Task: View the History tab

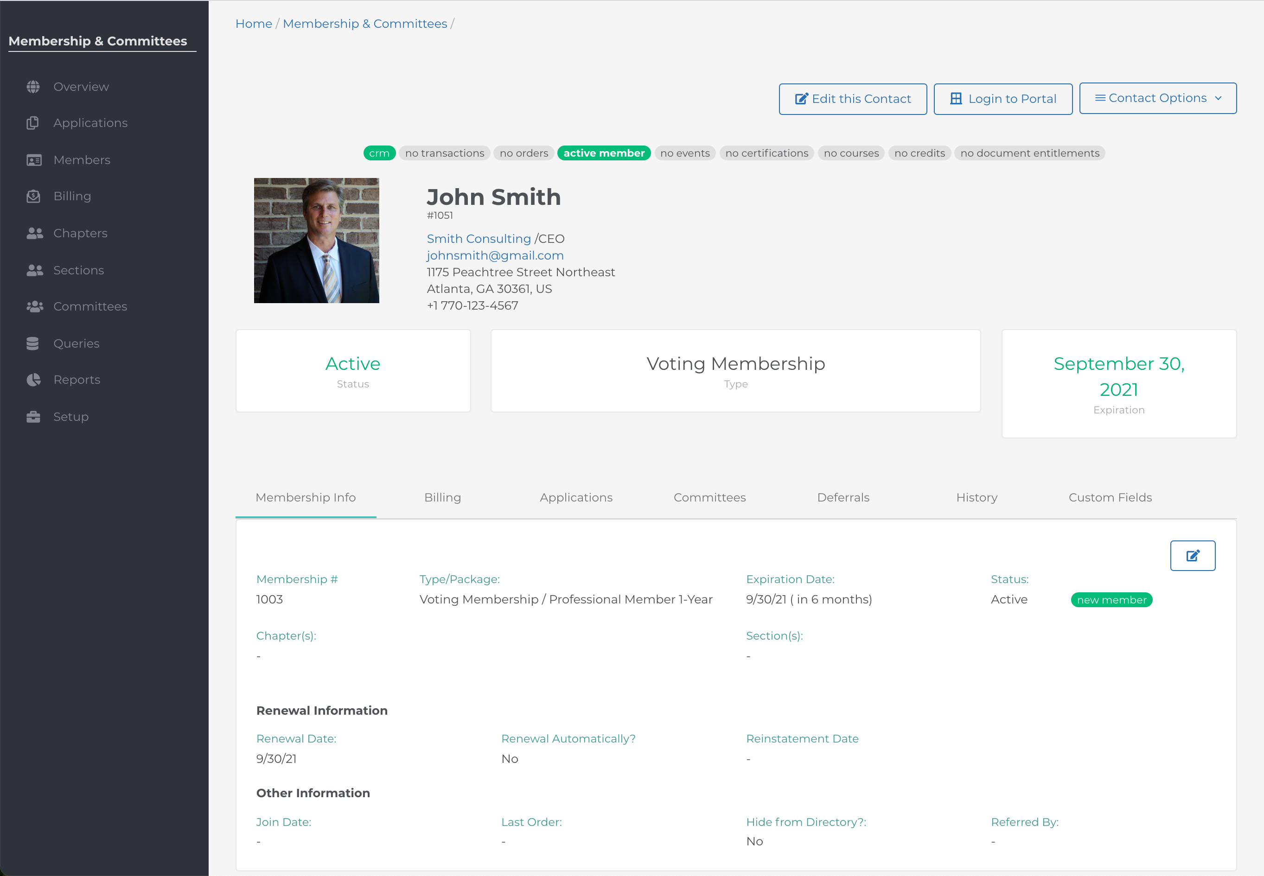Action: coord(976,497)
